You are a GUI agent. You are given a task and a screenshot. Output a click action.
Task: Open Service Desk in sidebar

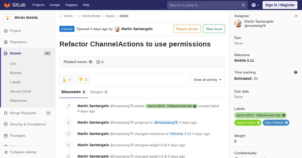point(20,91)
